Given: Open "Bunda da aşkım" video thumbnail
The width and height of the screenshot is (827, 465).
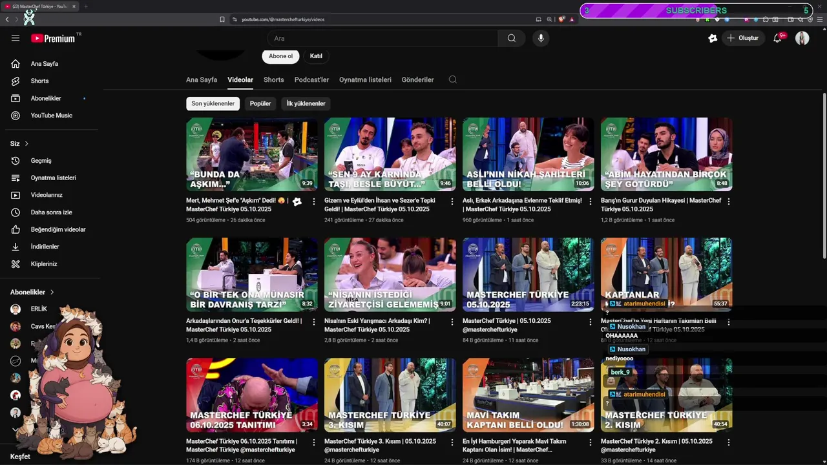Looking at the screenshot, I should [x=252, y=154].
